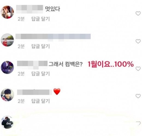Image resolution: width=142 pixels, height=136 pixels.
Task: Open blurred username before red heart emoji
Action: coord(34,92)
